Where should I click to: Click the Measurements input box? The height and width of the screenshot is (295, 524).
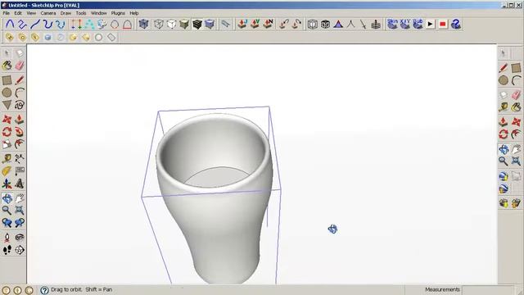[488, 289]
